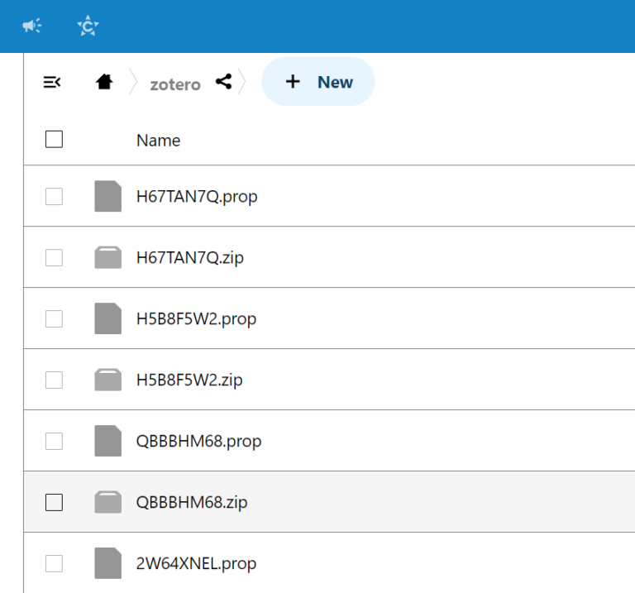
Task: Click the star app icon in header
Action: (x=88, y=26)
